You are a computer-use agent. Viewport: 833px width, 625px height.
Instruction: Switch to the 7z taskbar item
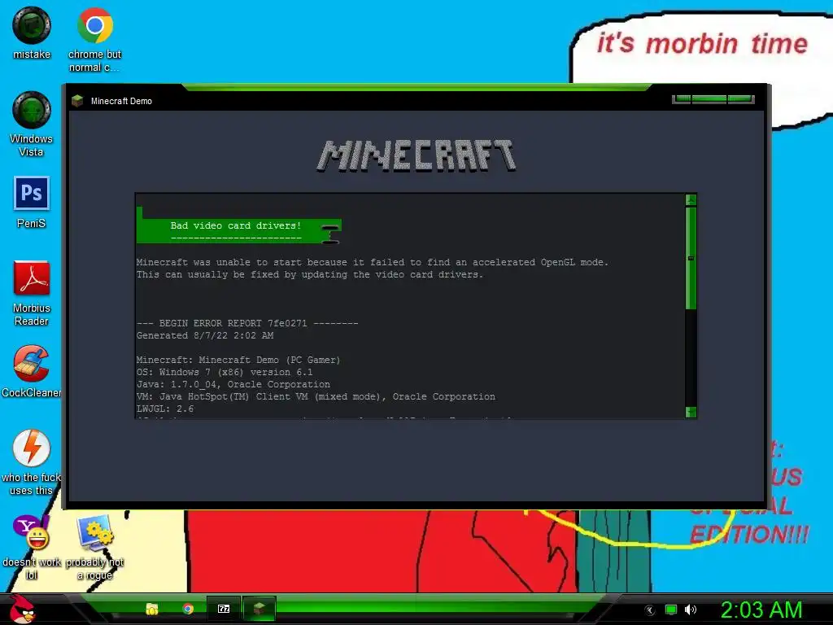coord(224,609)
